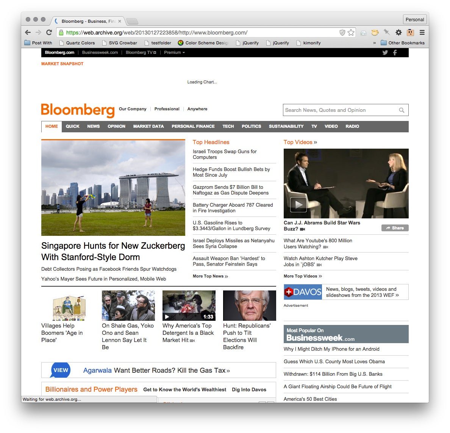Open the Post With bookmarks folder

[38, 43]
